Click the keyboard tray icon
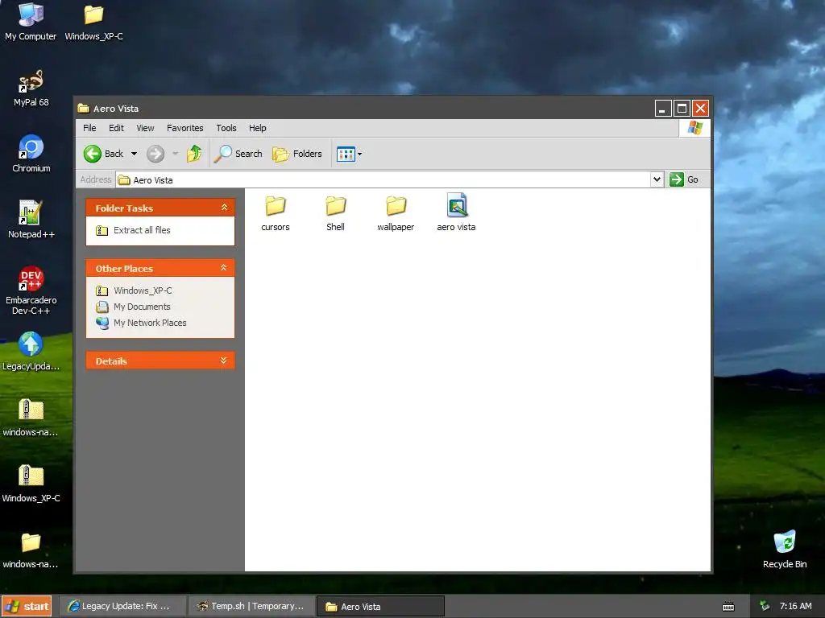825x618 pixels. [x=728, y=607]
